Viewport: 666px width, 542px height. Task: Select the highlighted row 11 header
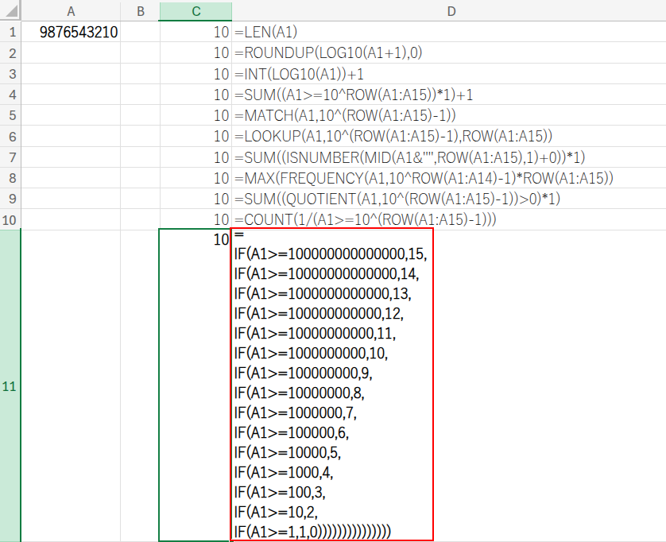[10, 385]
